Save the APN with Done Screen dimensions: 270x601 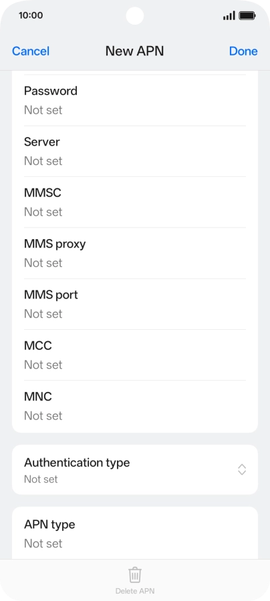[x=243, y=51]
